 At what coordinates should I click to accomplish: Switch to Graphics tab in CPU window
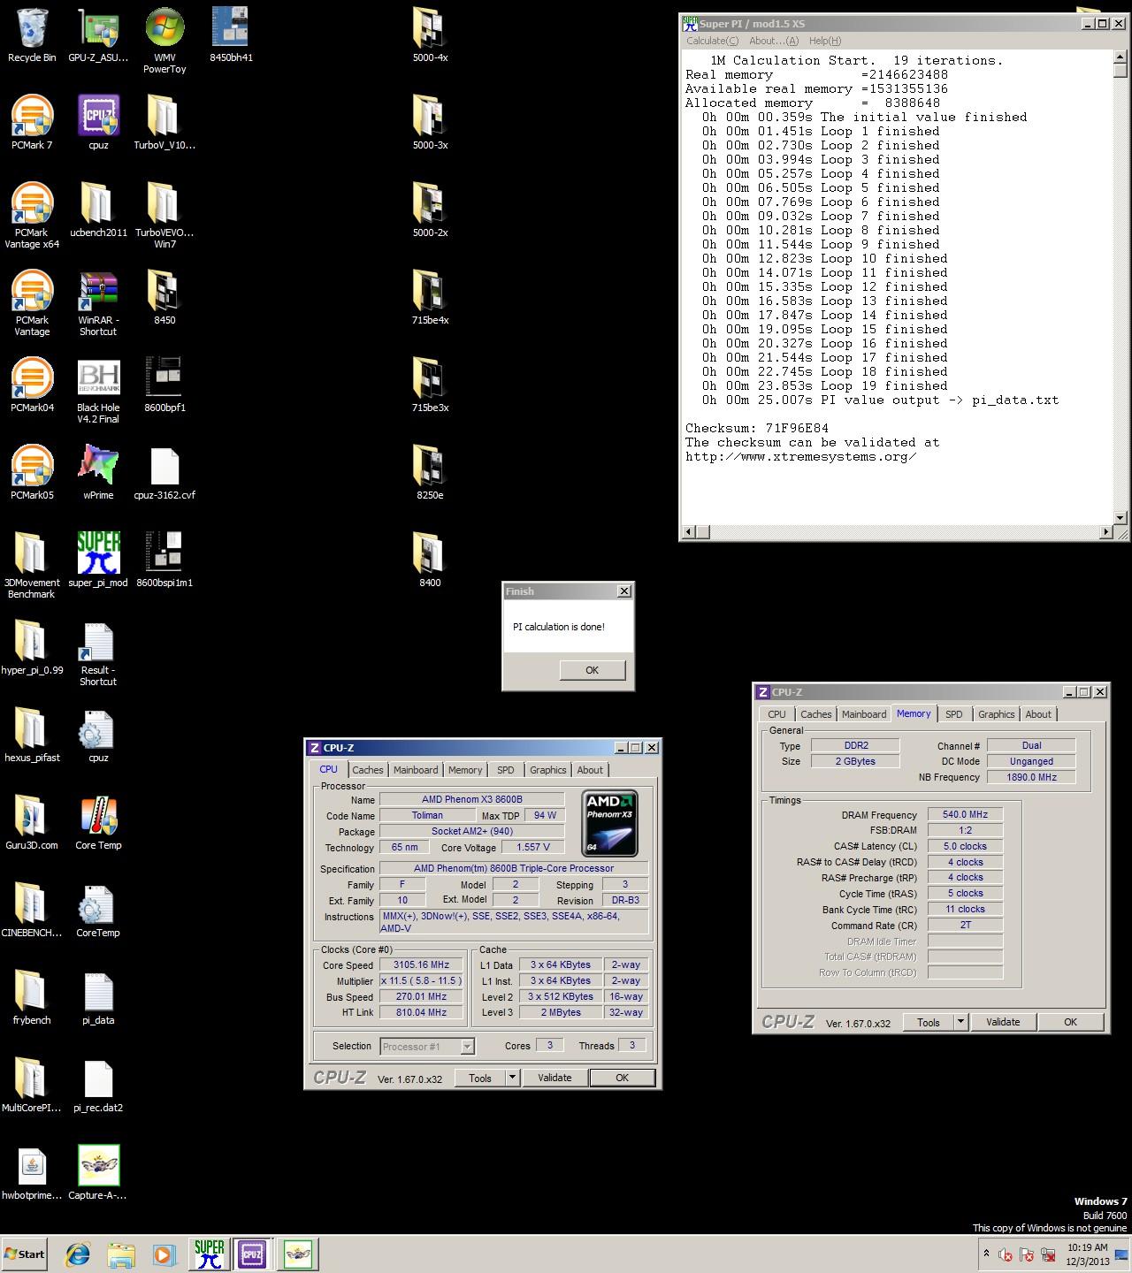point(548,770)
